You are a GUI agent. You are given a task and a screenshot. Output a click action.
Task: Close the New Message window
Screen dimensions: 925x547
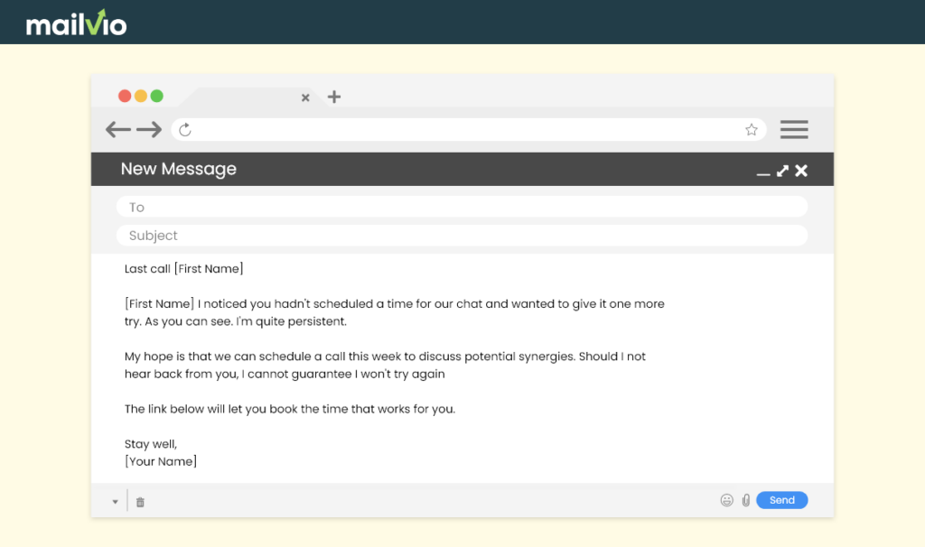(801, 171)
